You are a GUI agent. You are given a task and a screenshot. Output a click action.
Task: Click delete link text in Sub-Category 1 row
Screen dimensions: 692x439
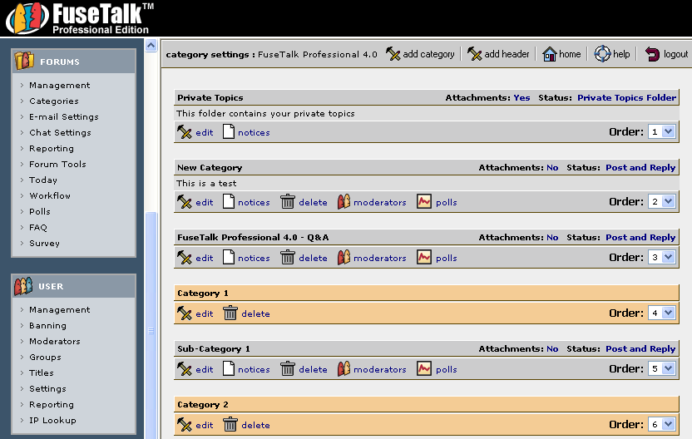point(313,369)
